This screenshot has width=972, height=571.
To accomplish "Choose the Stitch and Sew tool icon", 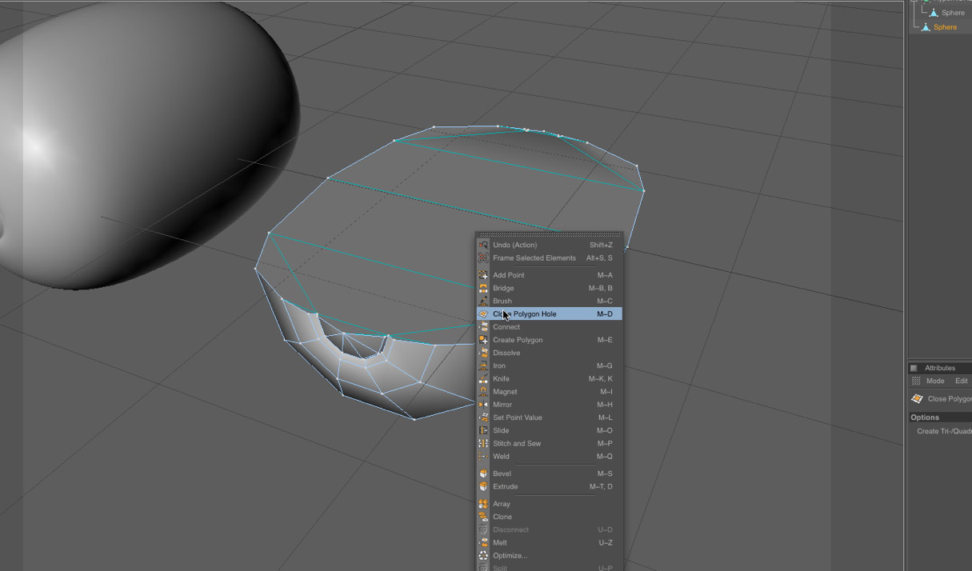I will pyautogui.click(x=483, y=443).
